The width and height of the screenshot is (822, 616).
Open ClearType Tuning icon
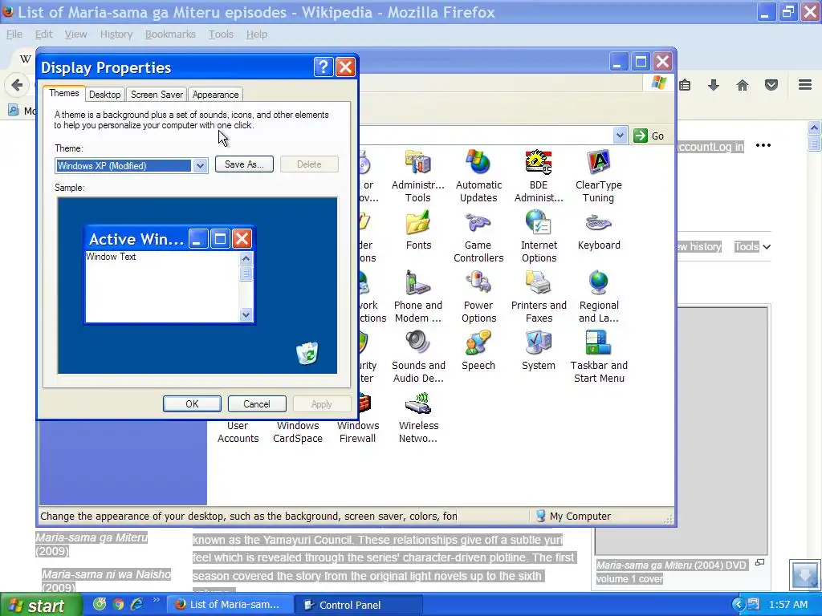[x=599, y=176]
